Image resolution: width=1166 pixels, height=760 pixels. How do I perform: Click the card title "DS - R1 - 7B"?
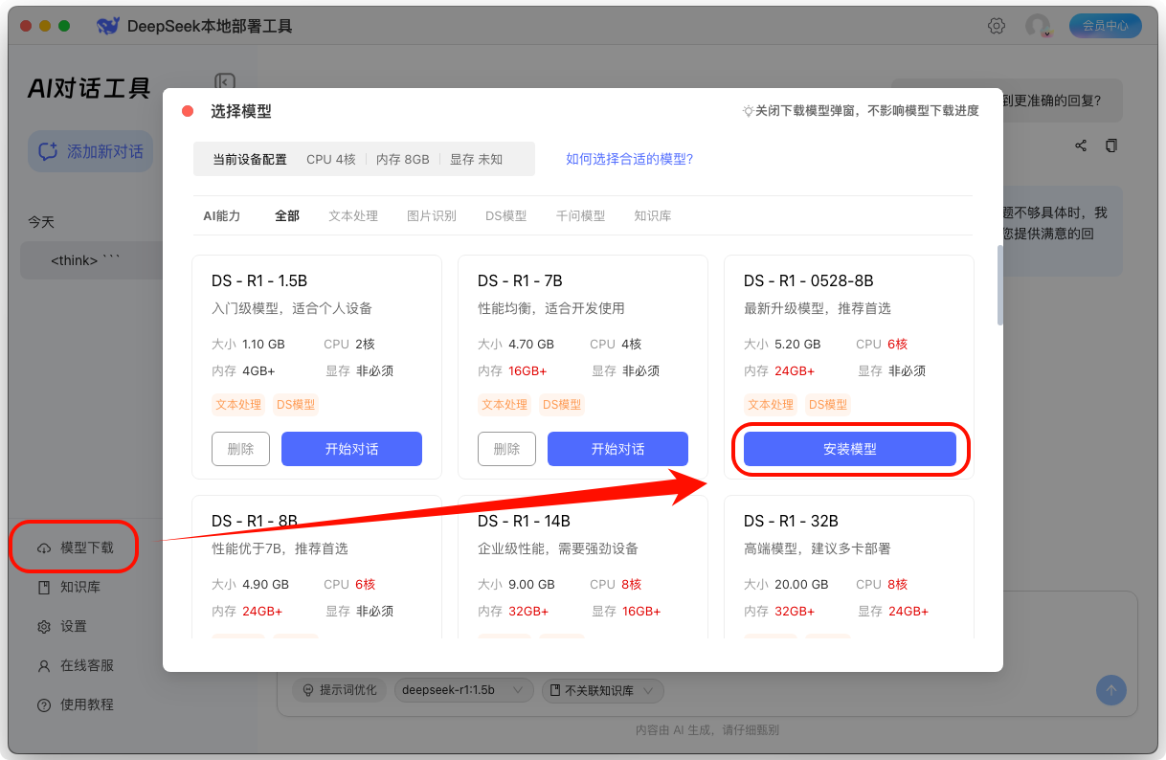[x=520, y=280]
